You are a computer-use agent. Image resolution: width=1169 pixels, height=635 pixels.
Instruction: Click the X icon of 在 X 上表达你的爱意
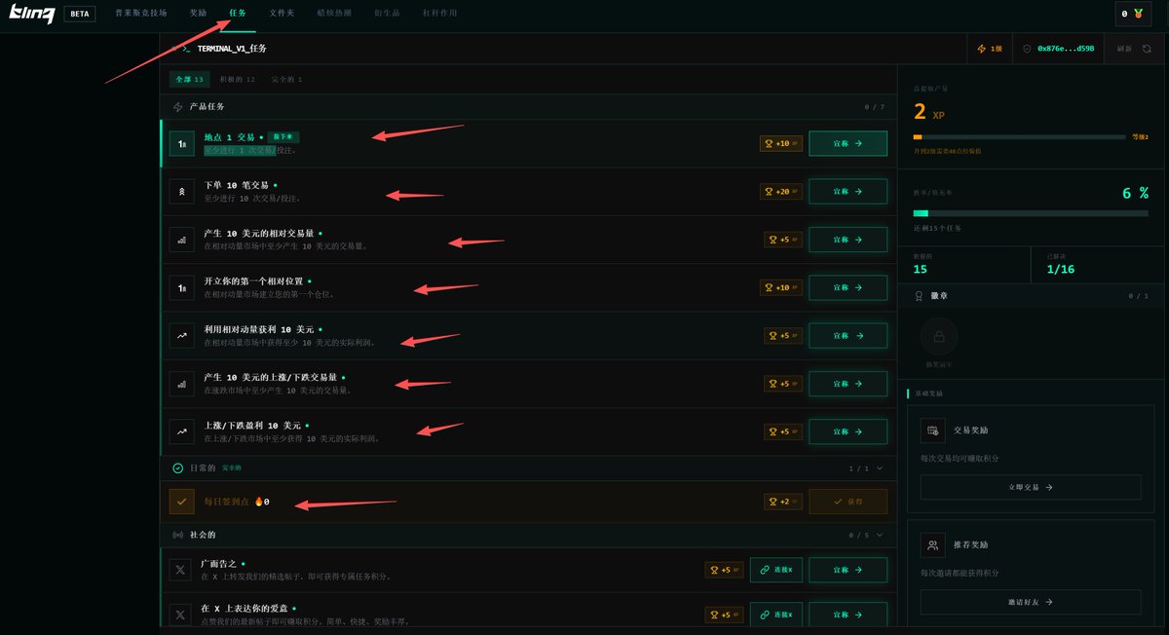[180, 615]
